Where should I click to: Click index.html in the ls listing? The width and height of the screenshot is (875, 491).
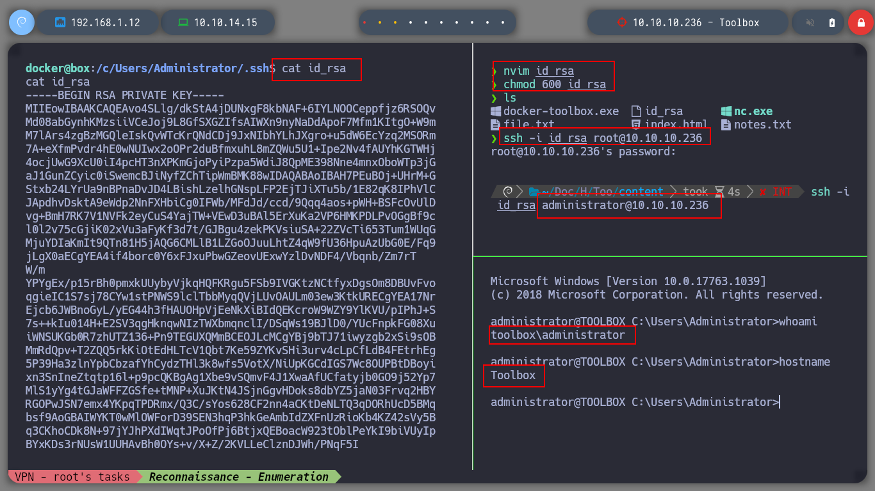click(676, 125)
